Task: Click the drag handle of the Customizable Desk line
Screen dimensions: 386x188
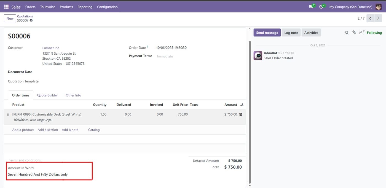Action: (x=8, y=114)
